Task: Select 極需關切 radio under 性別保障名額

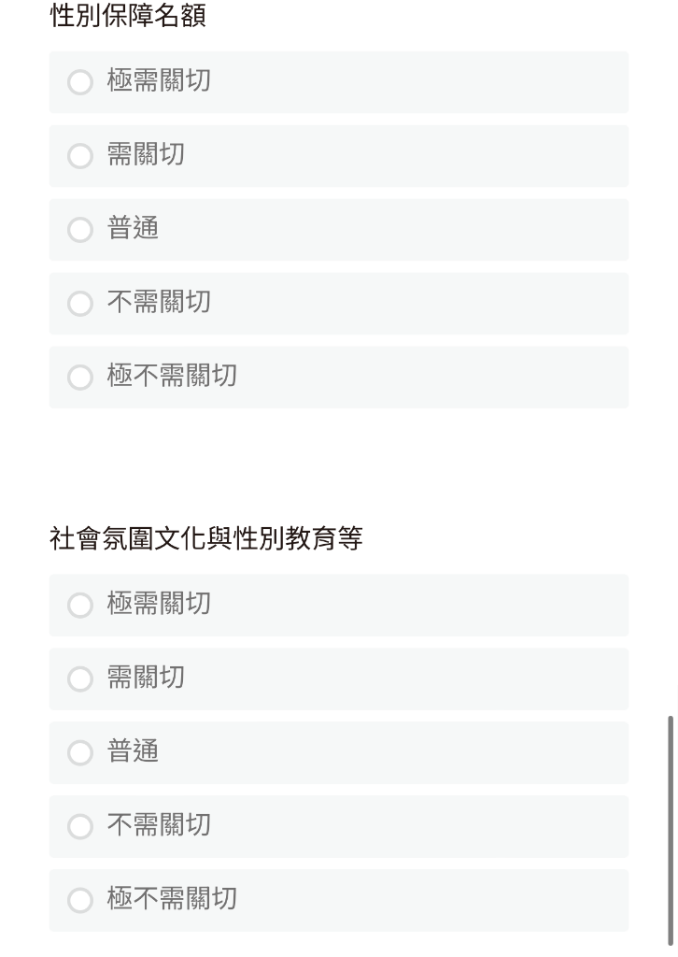Action: (x=80, y=82)
